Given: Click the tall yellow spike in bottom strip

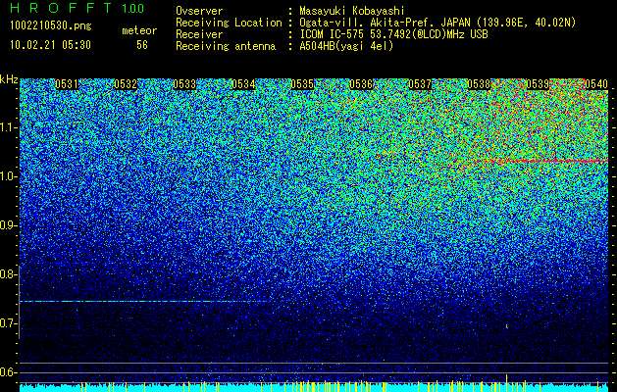Looking at the screenshot, I should [x=506, y=383].
